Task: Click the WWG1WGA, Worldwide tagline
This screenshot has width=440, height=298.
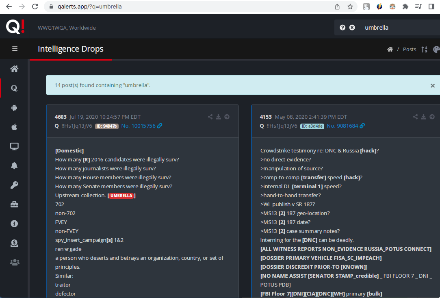Action: (67, 28)
